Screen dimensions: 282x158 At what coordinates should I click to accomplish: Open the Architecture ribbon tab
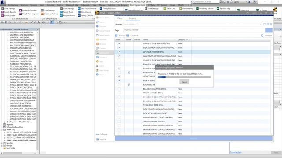click(13, 5)
